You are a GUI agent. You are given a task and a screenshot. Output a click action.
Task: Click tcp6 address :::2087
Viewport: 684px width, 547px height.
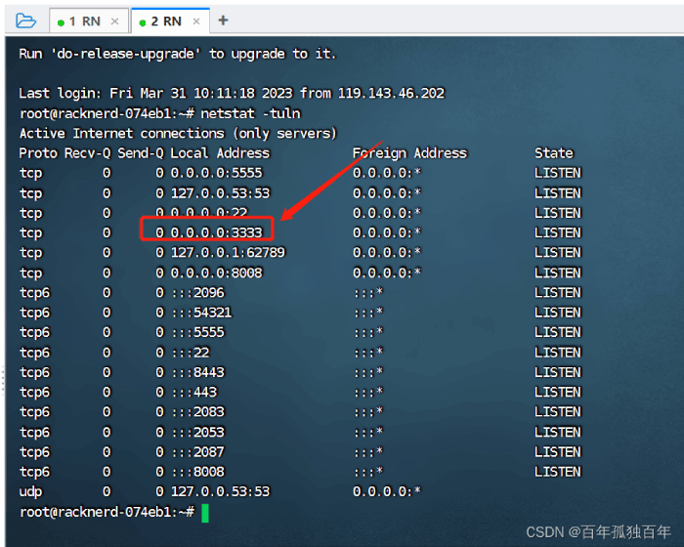(197, 451)
